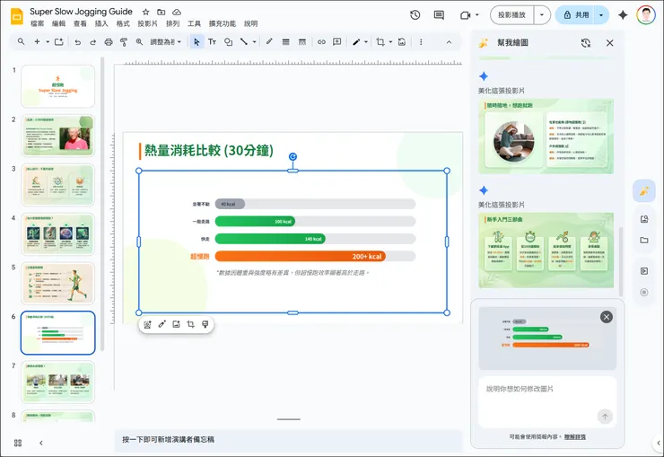The image size is (664, 457).
Task: Select the line tool
Action: click(x=244, y=41)
